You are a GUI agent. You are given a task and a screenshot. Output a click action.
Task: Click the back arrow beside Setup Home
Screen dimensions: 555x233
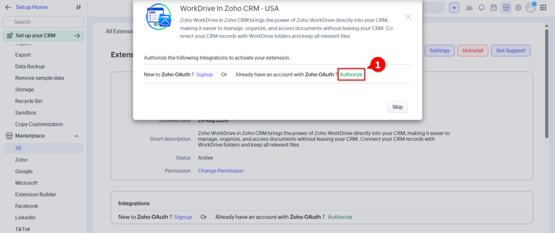click(x=8, y=7)
